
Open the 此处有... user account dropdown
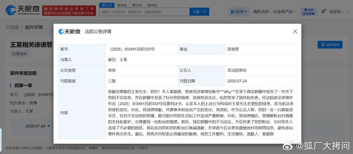point(339,12)
